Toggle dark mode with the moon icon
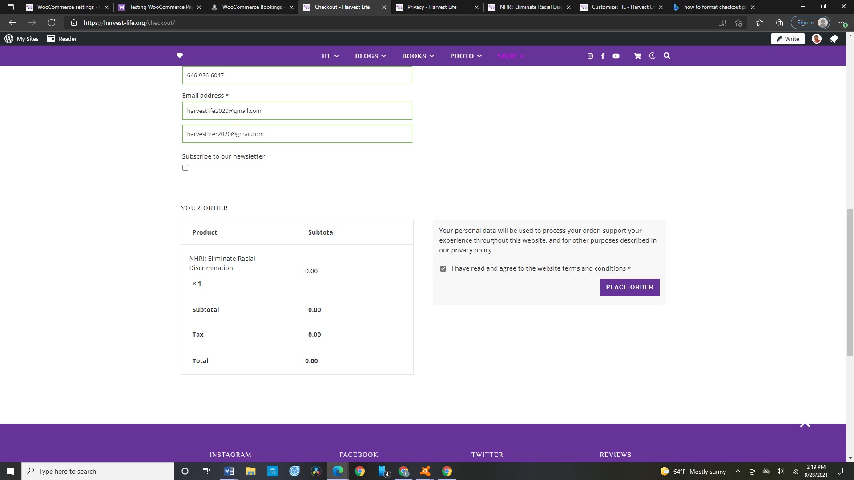 pos(652,56)
